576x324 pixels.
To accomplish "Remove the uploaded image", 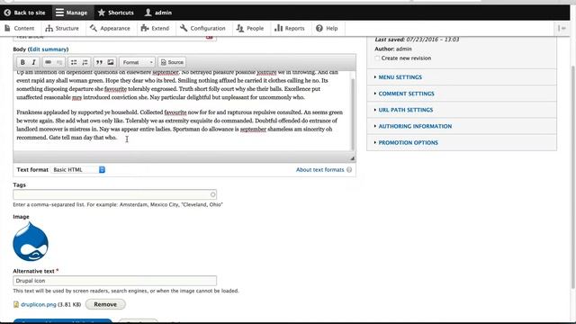I will coord(105,304).
